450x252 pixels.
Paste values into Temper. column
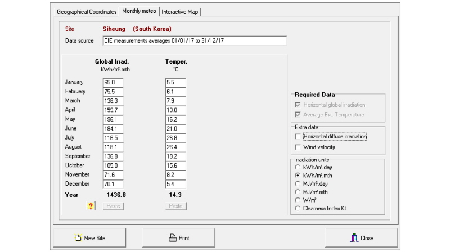click(175, 206)
